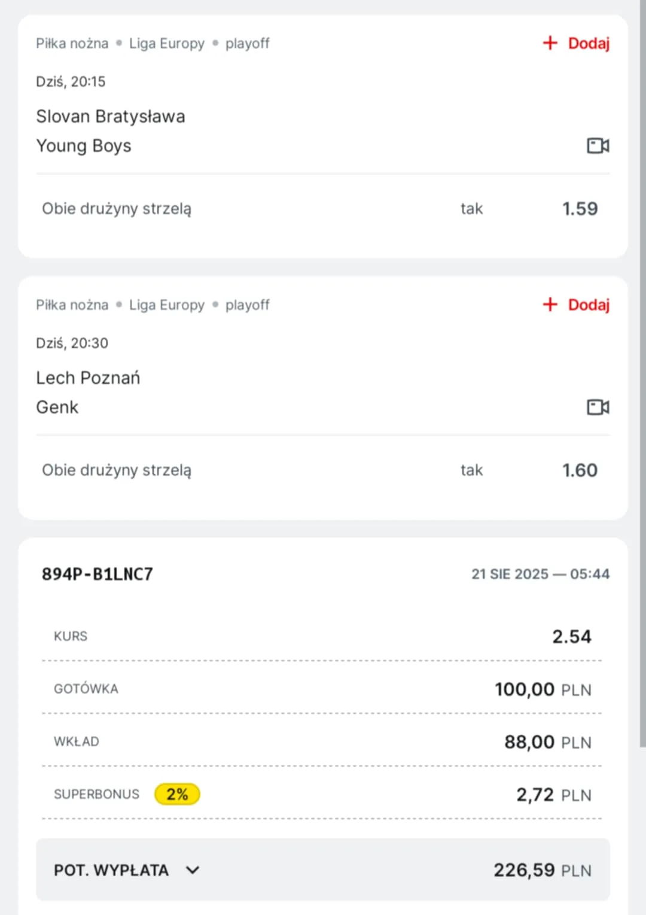Click the vertical scrollbar on right edge
The height and width of the screenshot is (915, 646).
[x=642, y=374]
